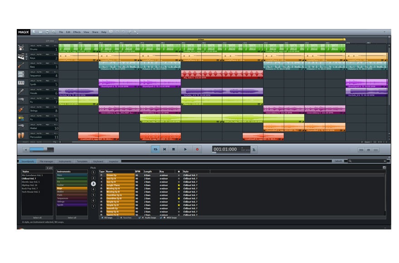Select pitch button 7

coord(93,206)
